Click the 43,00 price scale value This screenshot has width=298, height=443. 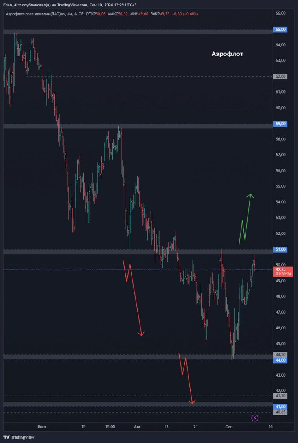pos(281,375)
